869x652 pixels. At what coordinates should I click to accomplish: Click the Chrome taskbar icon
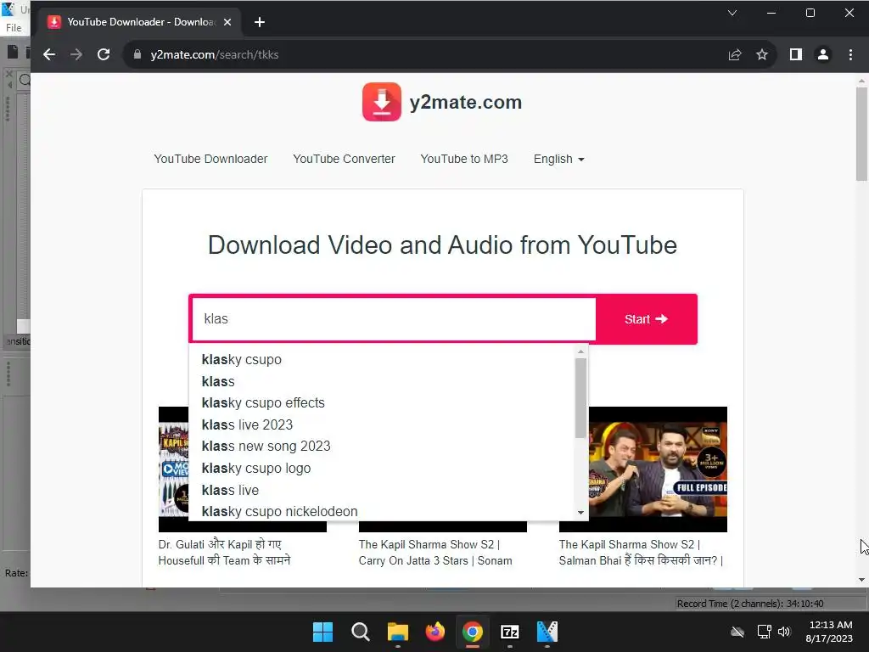pyautogui.click(x=472, y=632)
